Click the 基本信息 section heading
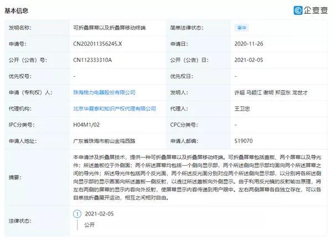This screenshot has height=241, width=332. click(x=16, y=11)
